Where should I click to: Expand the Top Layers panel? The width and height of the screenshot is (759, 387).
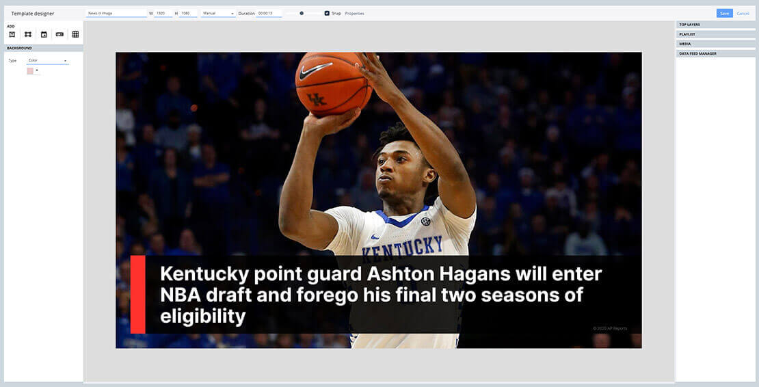click(x=715, y=24)
